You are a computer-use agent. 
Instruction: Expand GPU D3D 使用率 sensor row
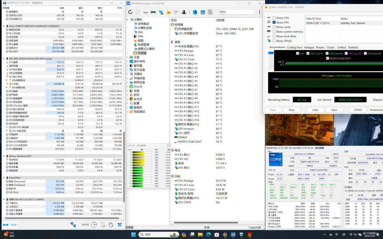tap(7, 127)
